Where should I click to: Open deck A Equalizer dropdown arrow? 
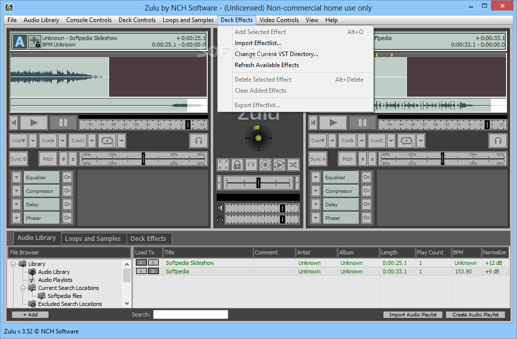click(x=17, y=177)
